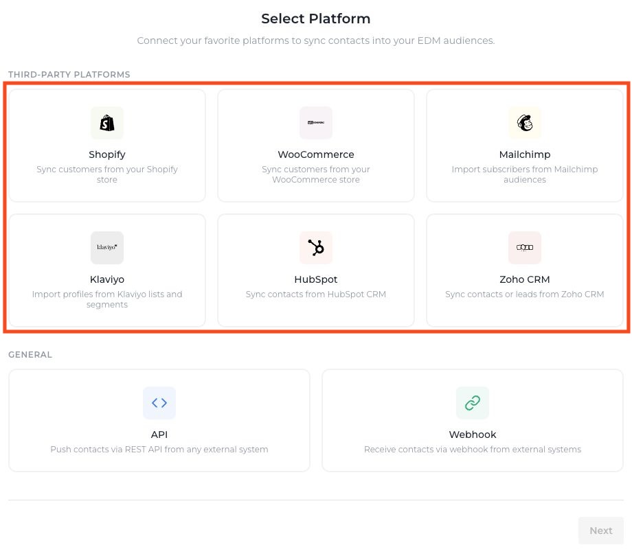Pick the Mailchimp platform title
632x556 pixels.
[524, 154]
